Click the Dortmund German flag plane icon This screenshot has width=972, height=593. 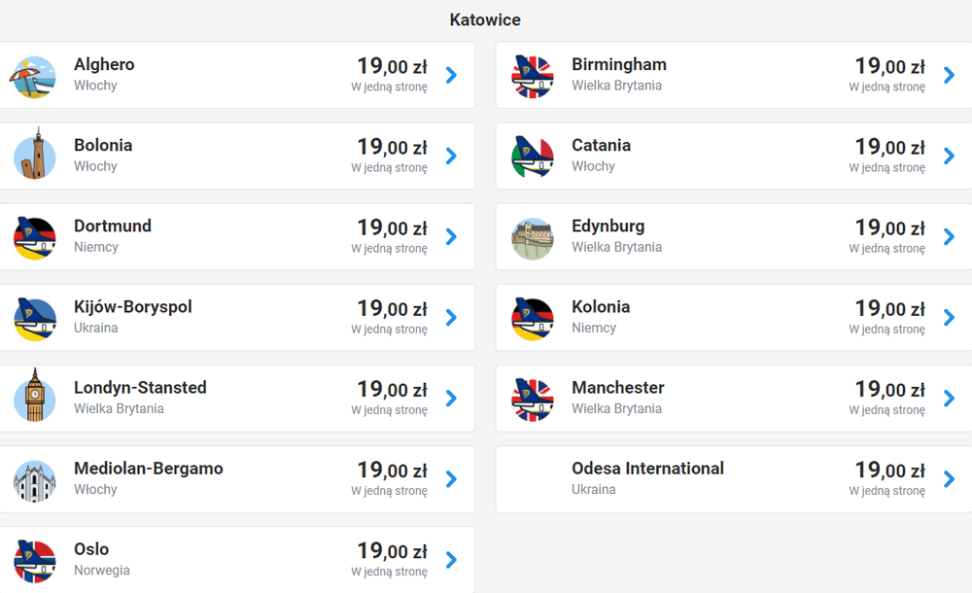click(x=34, y=237)
